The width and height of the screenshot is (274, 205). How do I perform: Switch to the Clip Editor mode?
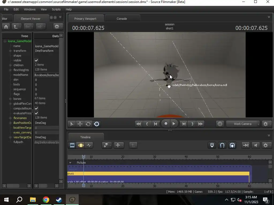72,145
